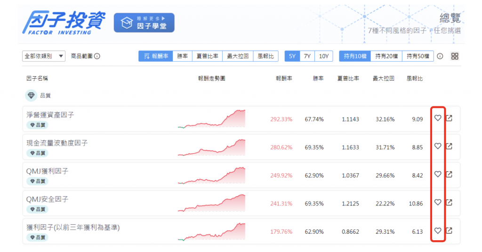This screenshot has width=482, height=252.
Task: Select the 5Y period option
Action: point(292,56)
